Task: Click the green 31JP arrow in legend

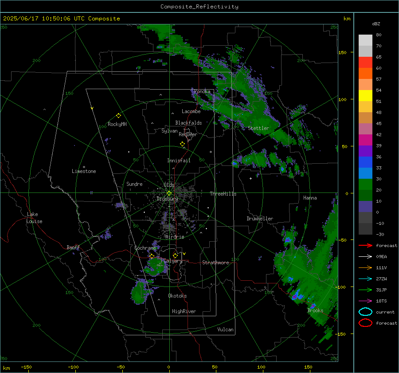Action: click(x=365, y=290)
